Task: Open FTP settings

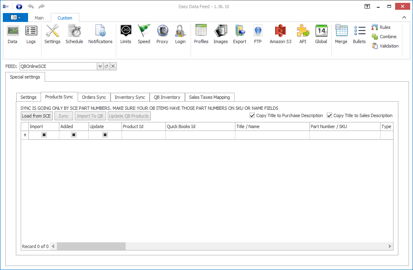Action: coord(258,35)
